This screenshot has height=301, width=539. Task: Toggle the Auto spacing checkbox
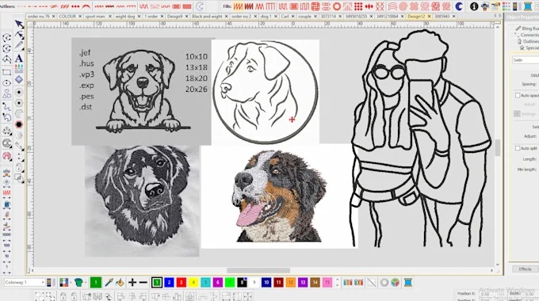point(518,95)
